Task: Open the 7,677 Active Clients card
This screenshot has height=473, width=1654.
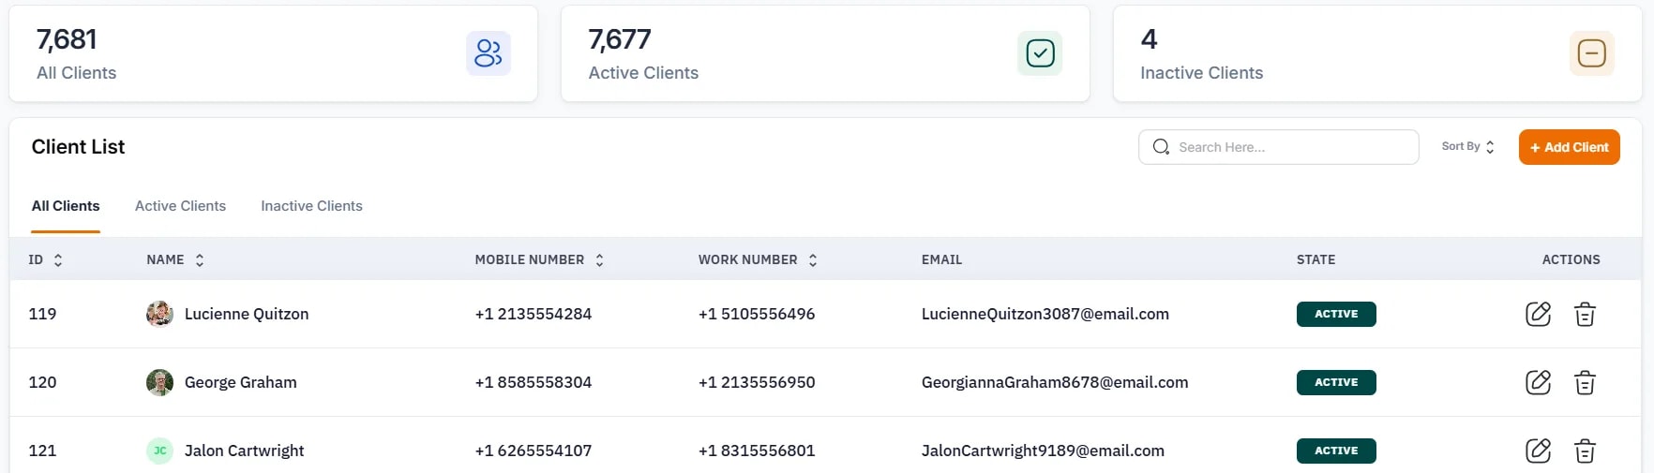Action: coord(825,53)
